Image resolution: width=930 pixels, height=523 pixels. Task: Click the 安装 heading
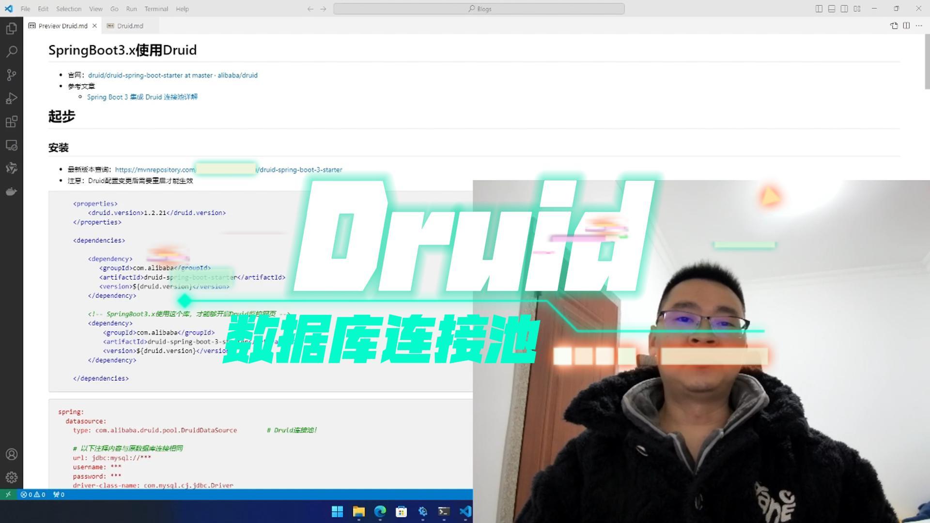(59, 148)
